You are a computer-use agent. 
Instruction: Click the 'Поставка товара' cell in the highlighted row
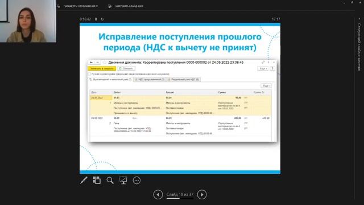coord(175,108)
